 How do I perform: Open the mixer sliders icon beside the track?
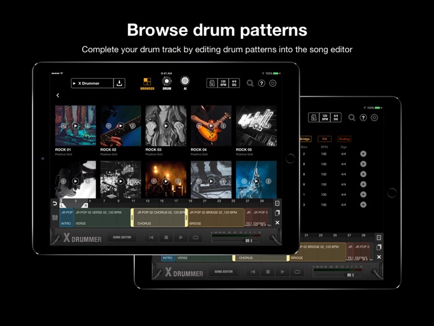pos(55,218)
